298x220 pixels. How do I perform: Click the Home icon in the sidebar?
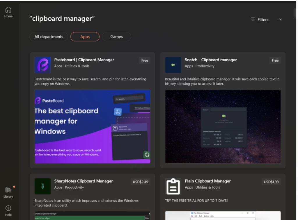pos(8,11)
